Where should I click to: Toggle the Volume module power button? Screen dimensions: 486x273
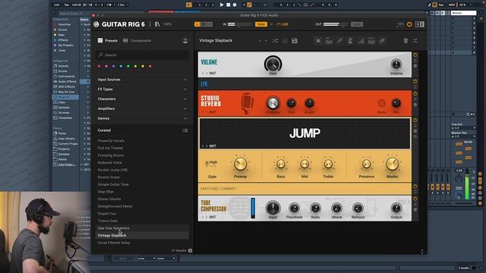click(415, 55)
